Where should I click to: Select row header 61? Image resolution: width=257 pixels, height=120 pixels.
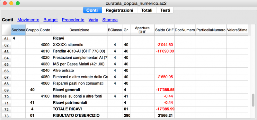(x=6, y=39)
